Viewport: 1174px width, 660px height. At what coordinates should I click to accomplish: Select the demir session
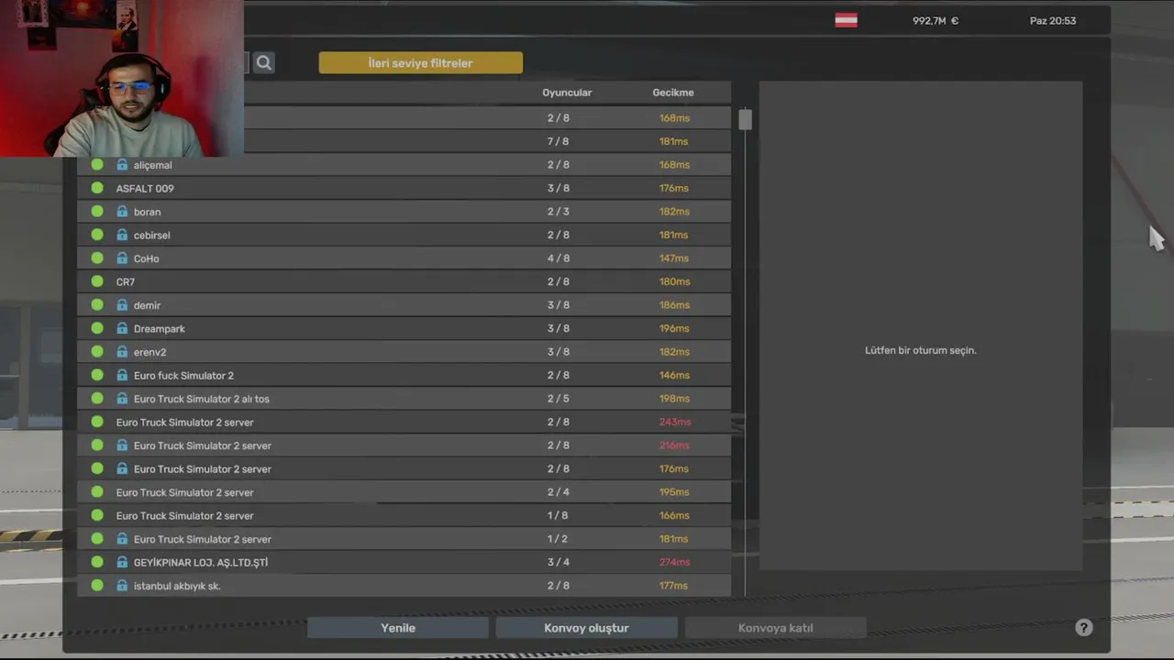[404, 305]
